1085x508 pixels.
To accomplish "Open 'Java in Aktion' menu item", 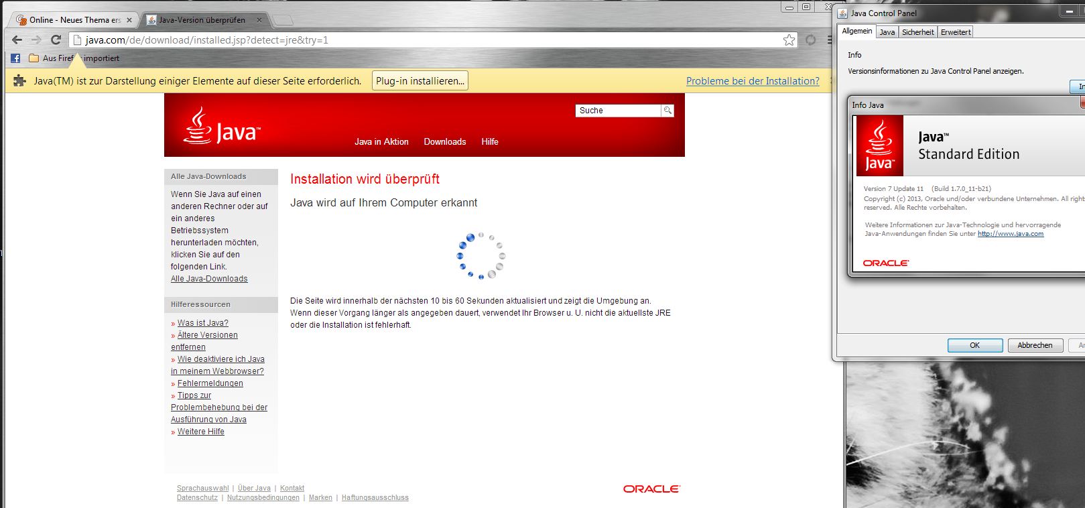I will [x=381, y=142].
